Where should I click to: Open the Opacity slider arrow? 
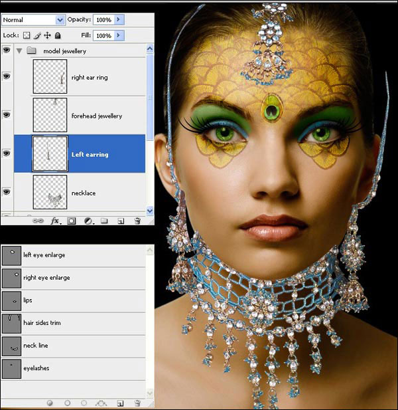[119, 21]
